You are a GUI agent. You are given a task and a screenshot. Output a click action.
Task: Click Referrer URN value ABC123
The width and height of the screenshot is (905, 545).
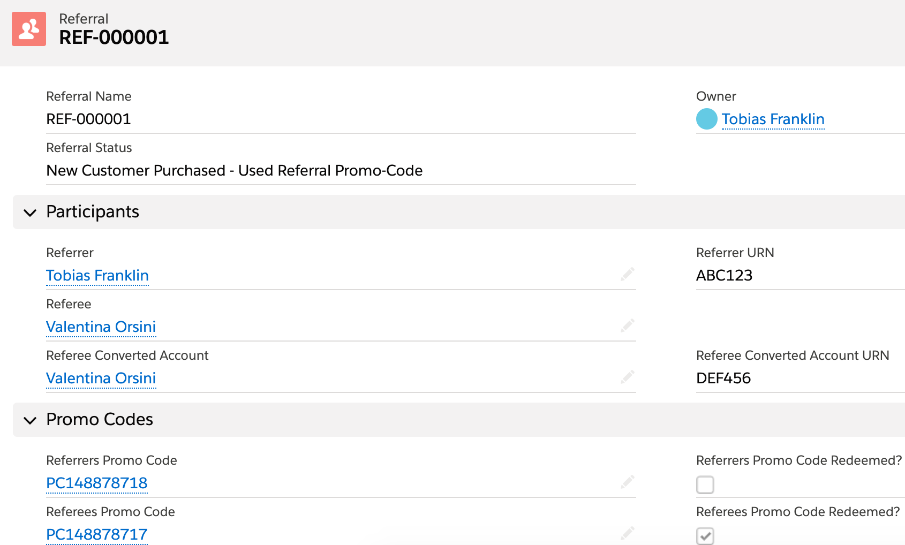(724, 275)
